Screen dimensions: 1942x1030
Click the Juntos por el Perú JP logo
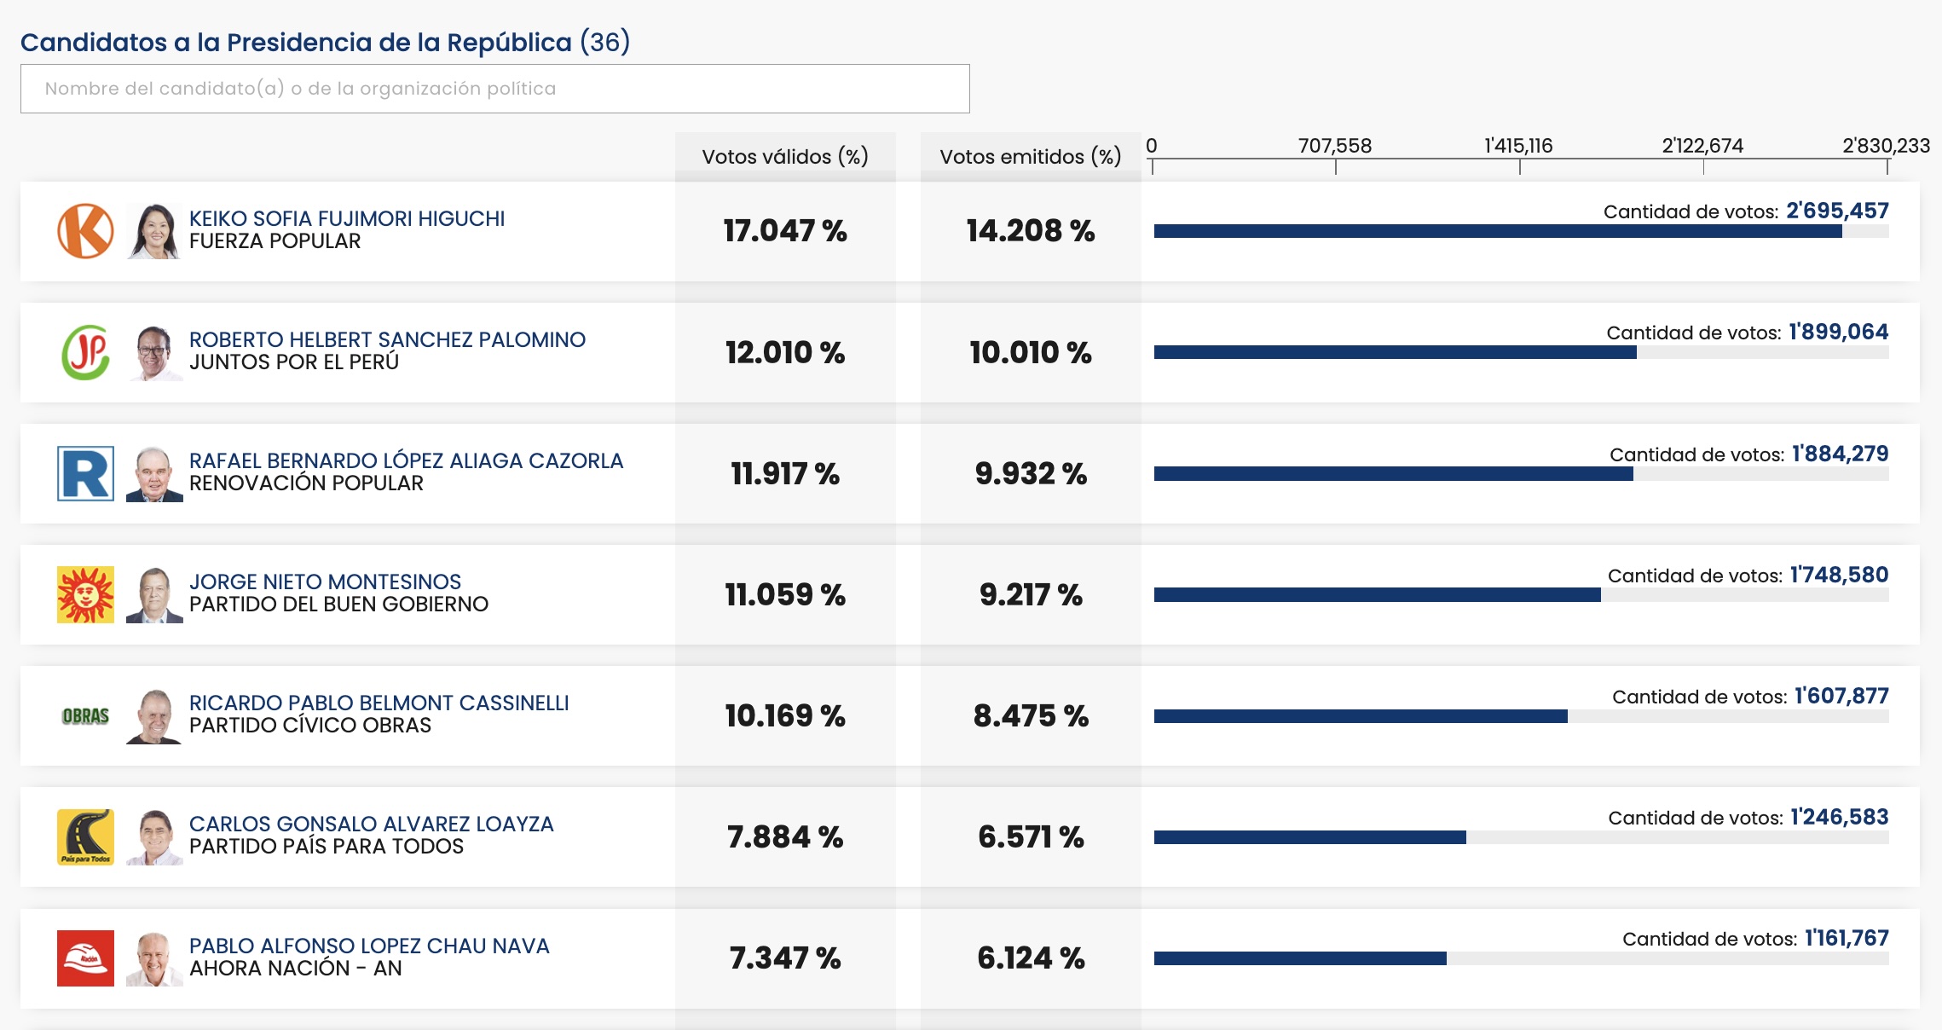85,352
